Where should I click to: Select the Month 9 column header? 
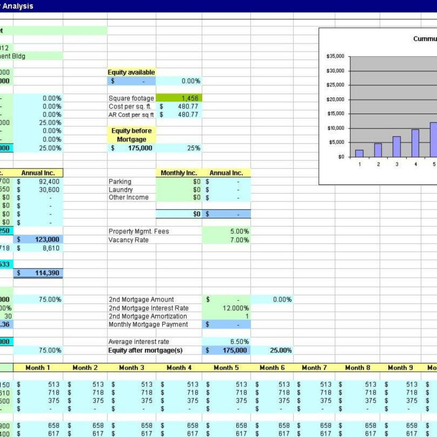401,368
